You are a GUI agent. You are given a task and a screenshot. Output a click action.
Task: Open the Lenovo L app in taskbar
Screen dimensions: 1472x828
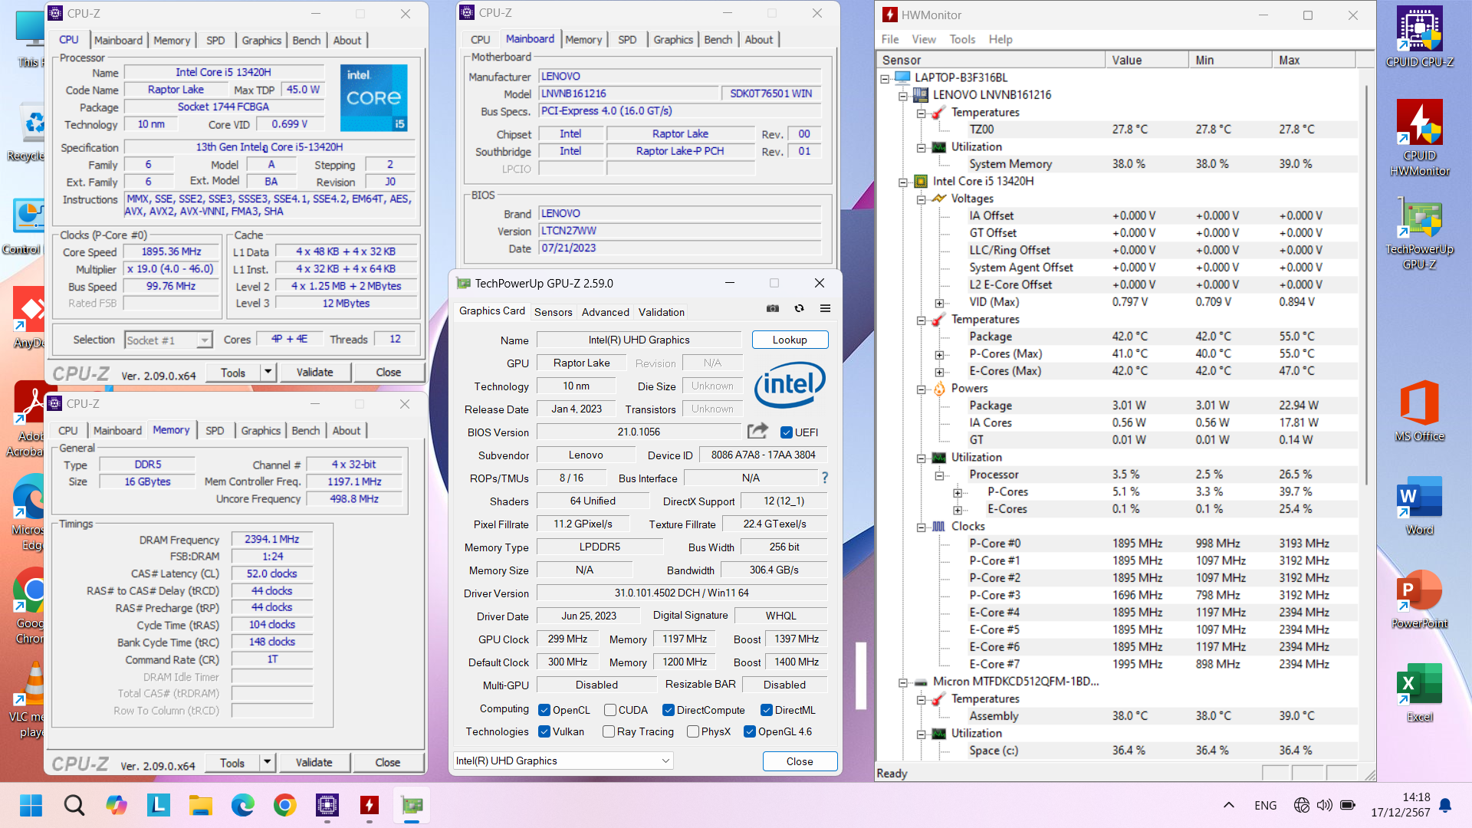(x=158, y=805)
